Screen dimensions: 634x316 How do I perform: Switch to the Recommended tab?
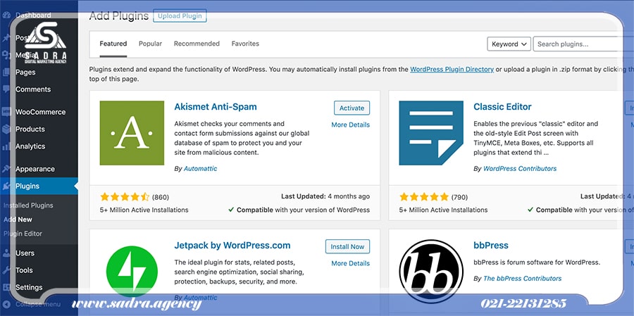point(197,44)
